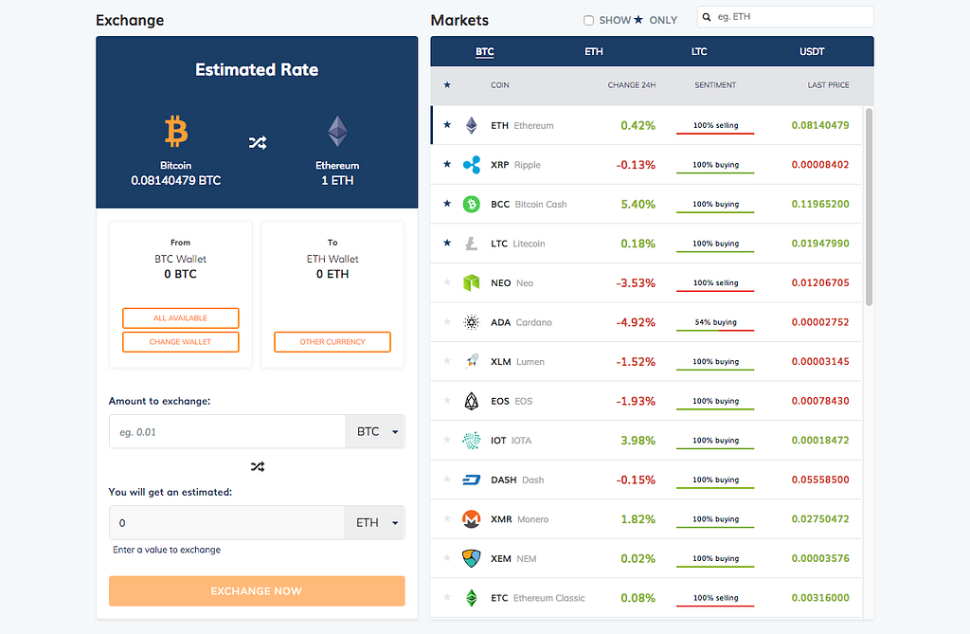Switch to the USDT markets tab
This screenshot has width=970, height=634.
pos(812,51)
